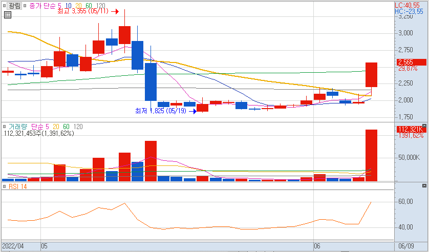Click the volume 단순 5 legend
This screenshot has width=429, height=252.
40,127
